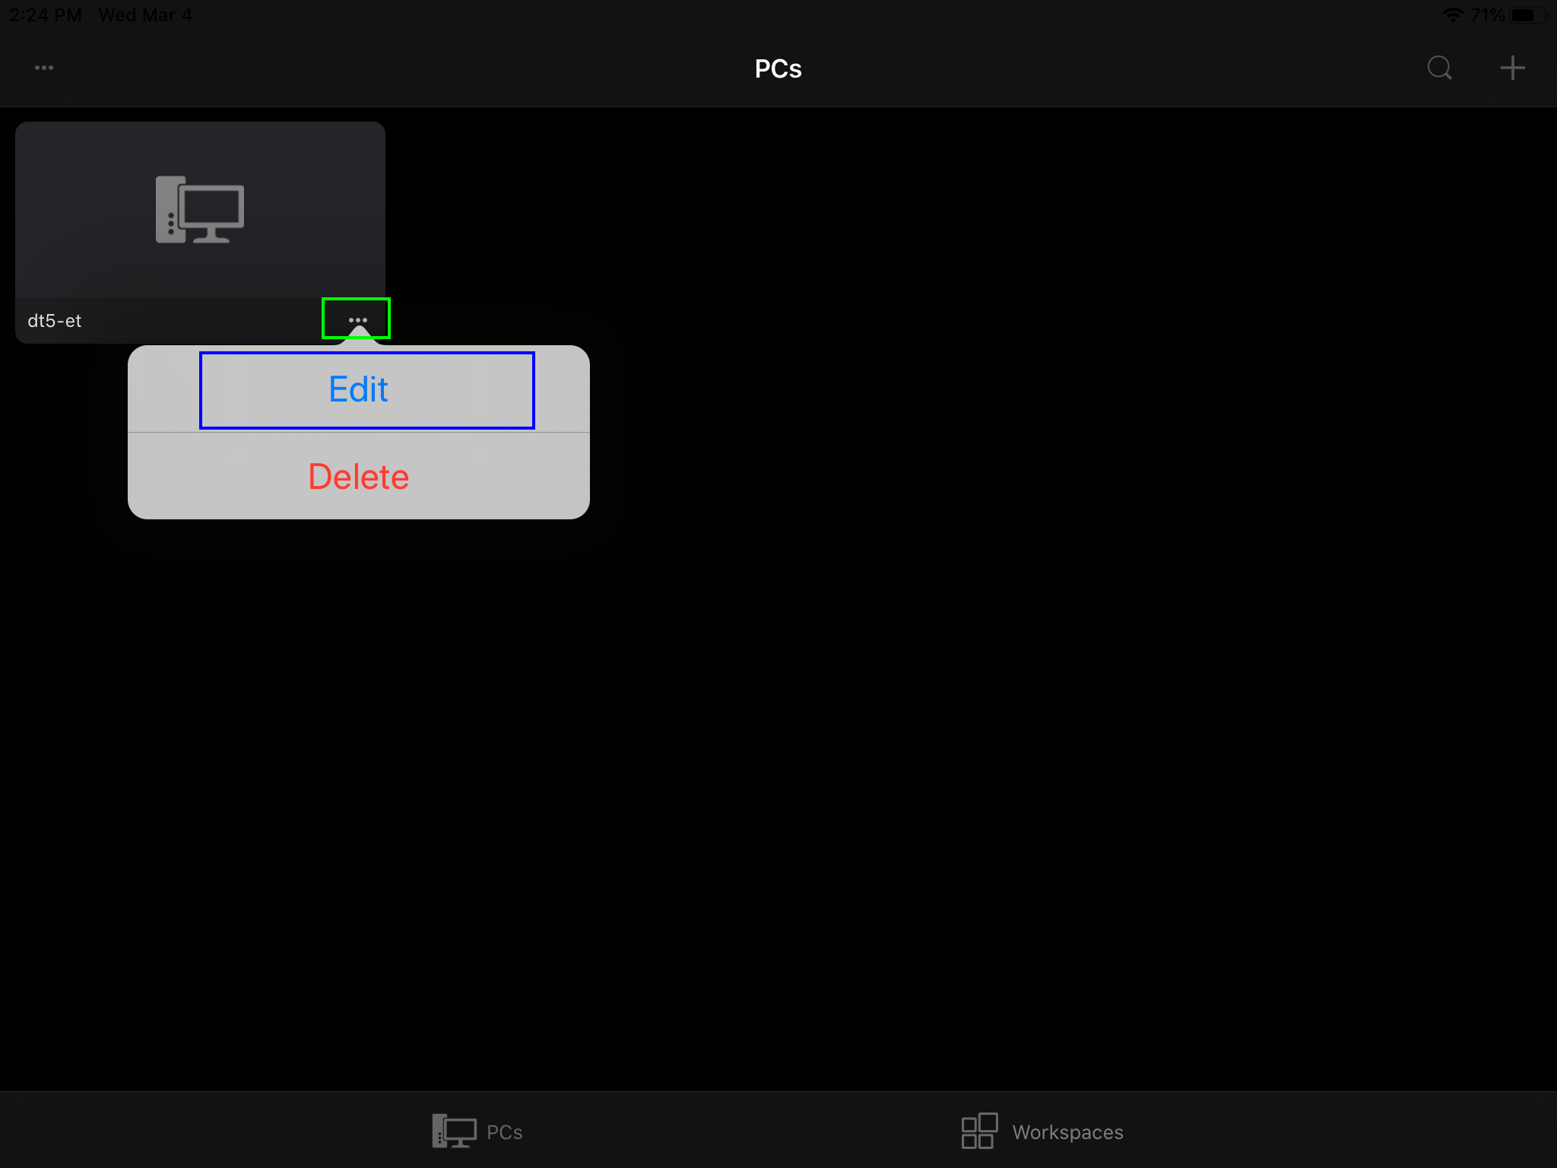Screen dimensions: 1557x1168
Task: Choose Edit in the popover menu
Action: (x=359, y=390)
